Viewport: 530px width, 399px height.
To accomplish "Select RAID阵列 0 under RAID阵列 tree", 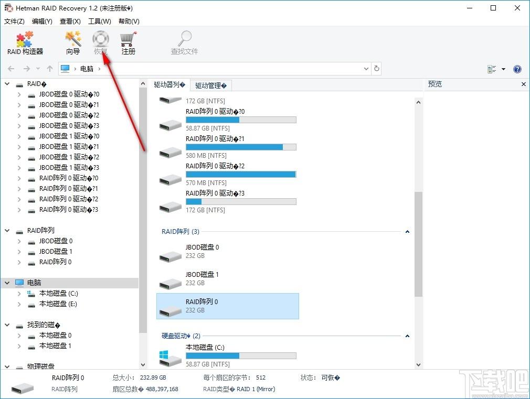I will (56, 262).
